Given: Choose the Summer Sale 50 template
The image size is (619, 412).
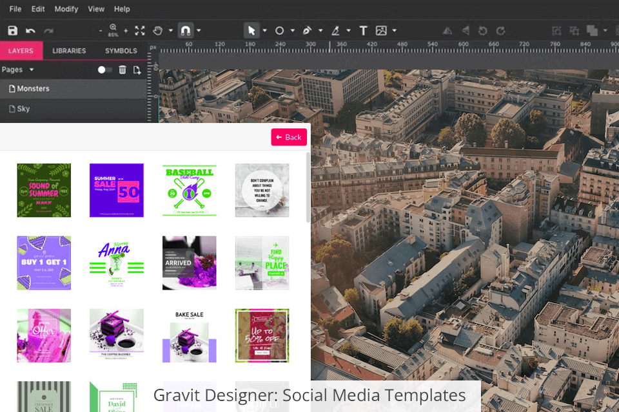Looking at the screenshot, I should [117, 191].
